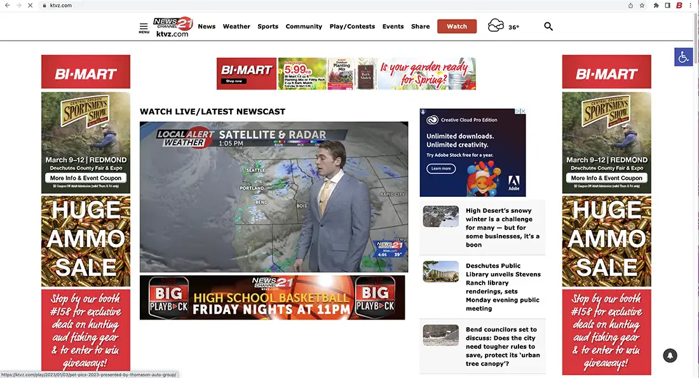Open the hamburger MENU icon
The image size is (699, 378).
click(x=144, y=28)
